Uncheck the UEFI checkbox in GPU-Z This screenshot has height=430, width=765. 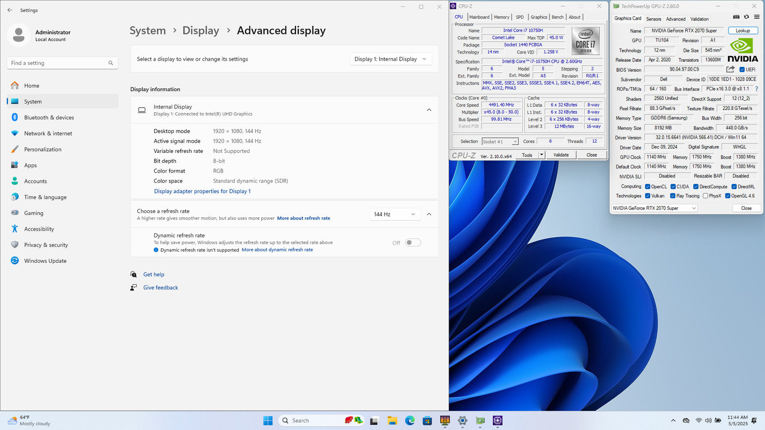[x=742, y=70]
